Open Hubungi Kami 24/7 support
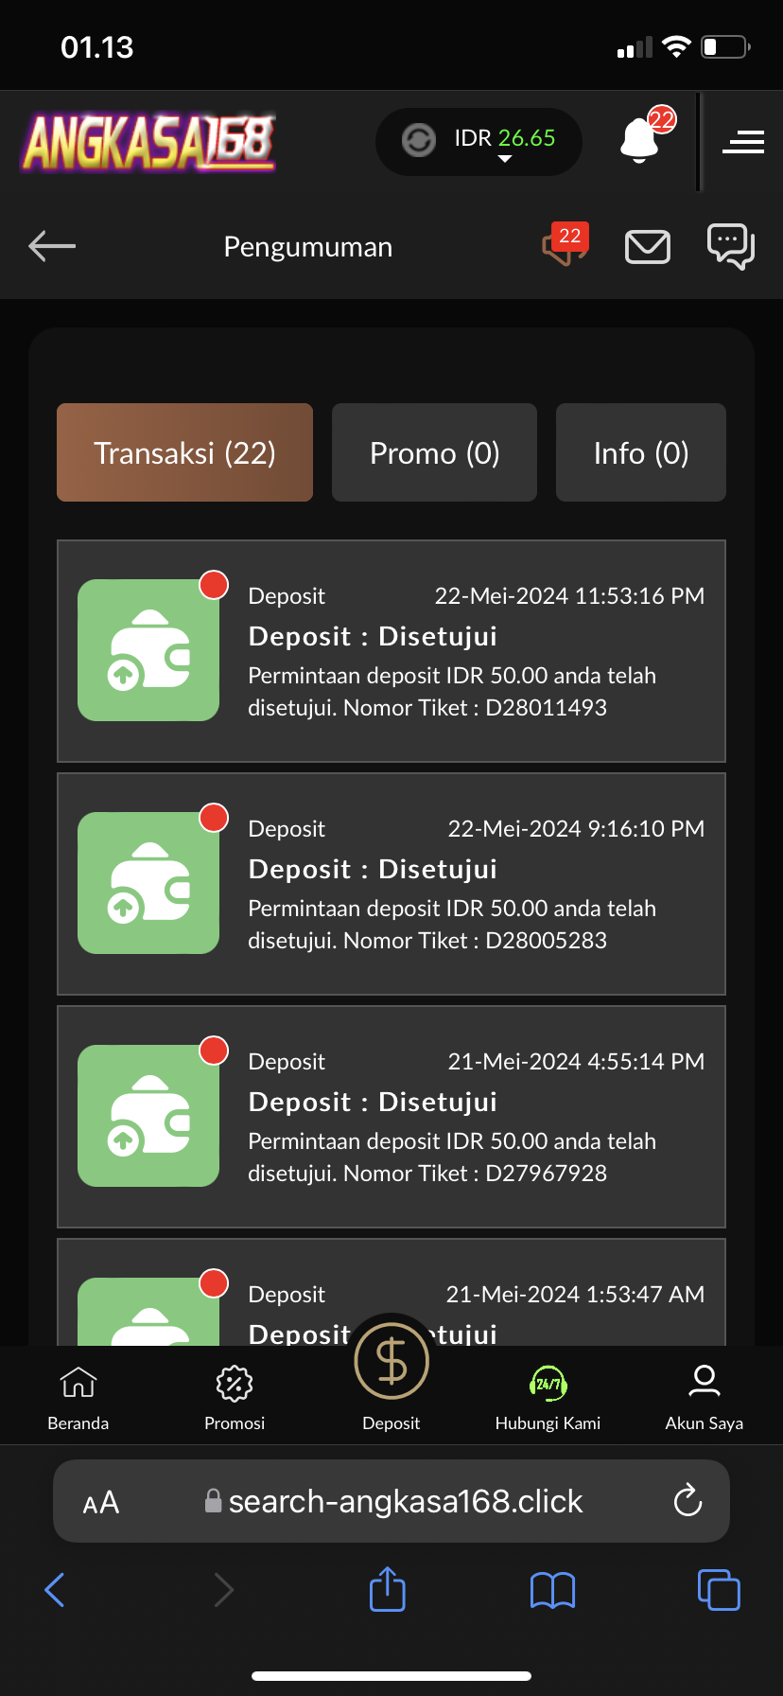Screen dimensions: 783x1696 (548, 1397)
